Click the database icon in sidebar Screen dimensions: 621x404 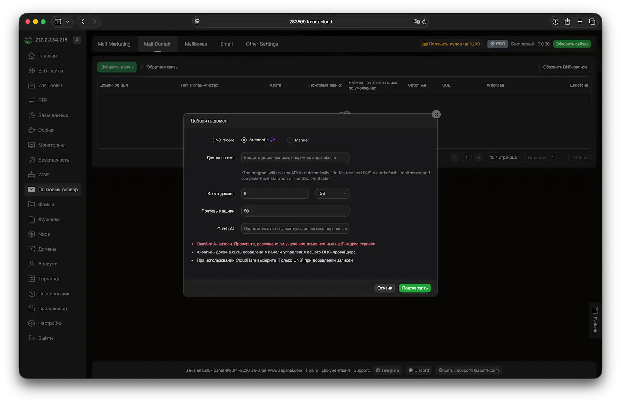pos(32,115)
